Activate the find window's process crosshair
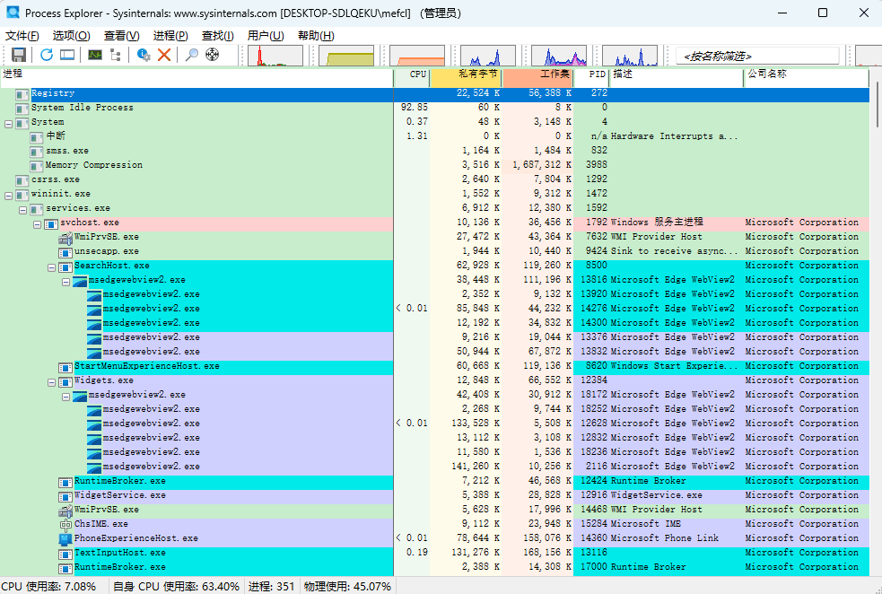 point(212,54)
